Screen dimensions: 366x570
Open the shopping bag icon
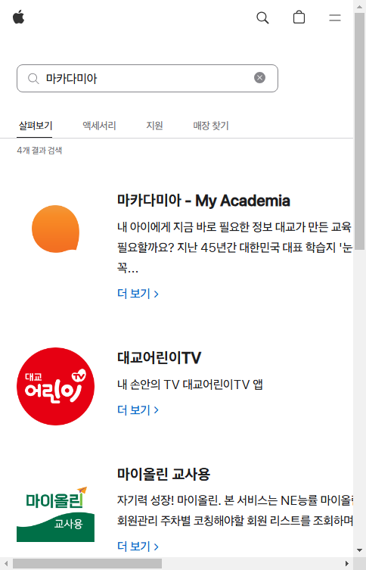pos(299,17)
